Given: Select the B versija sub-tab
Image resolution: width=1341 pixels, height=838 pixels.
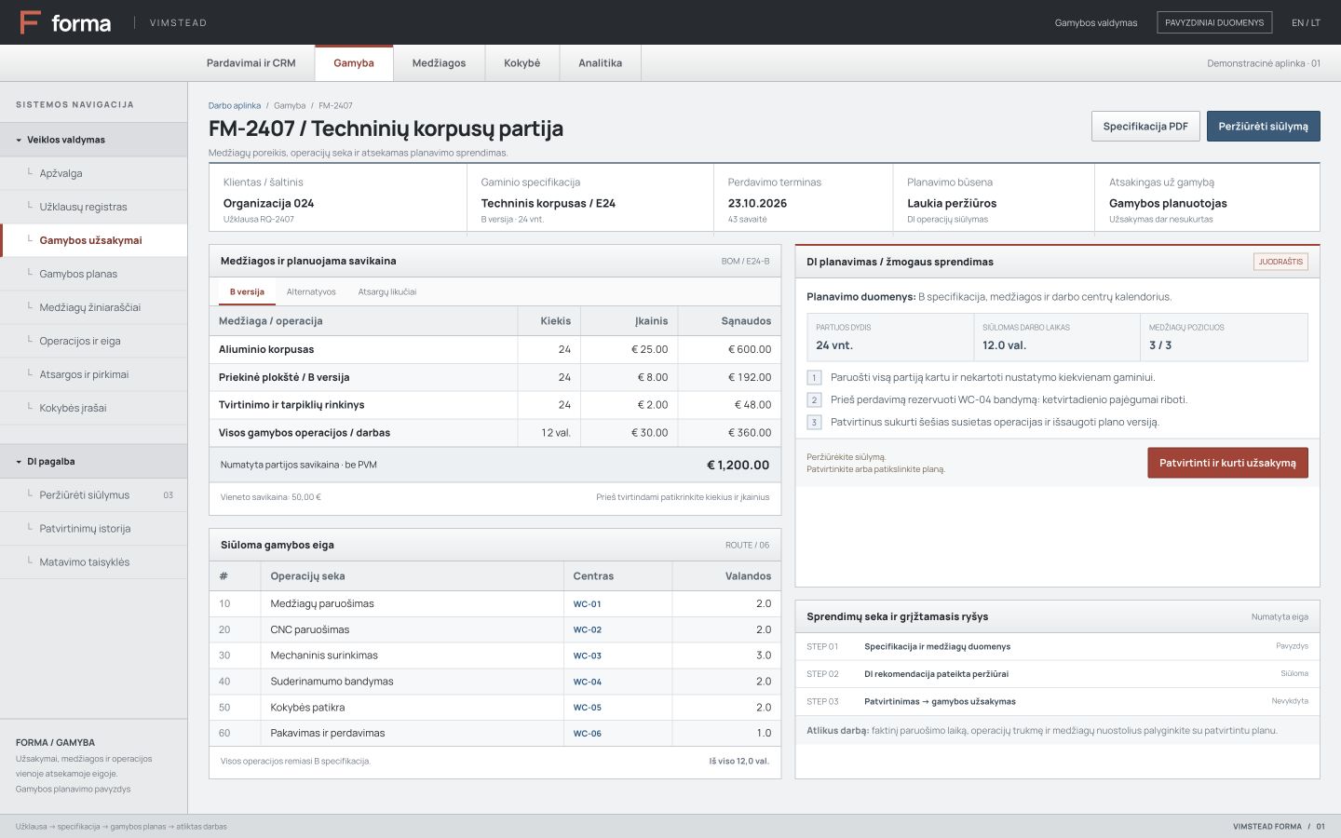Looking at the screenshot, I should tap(247, 292).
